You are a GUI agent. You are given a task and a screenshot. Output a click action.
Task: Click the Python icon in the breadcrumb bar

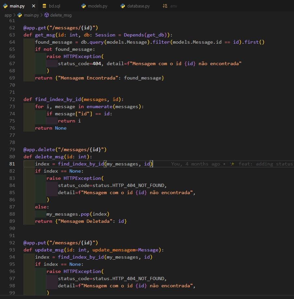[x=21, y=15]
